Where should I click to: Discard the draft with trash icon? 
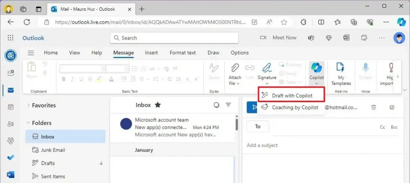point(374,107)
